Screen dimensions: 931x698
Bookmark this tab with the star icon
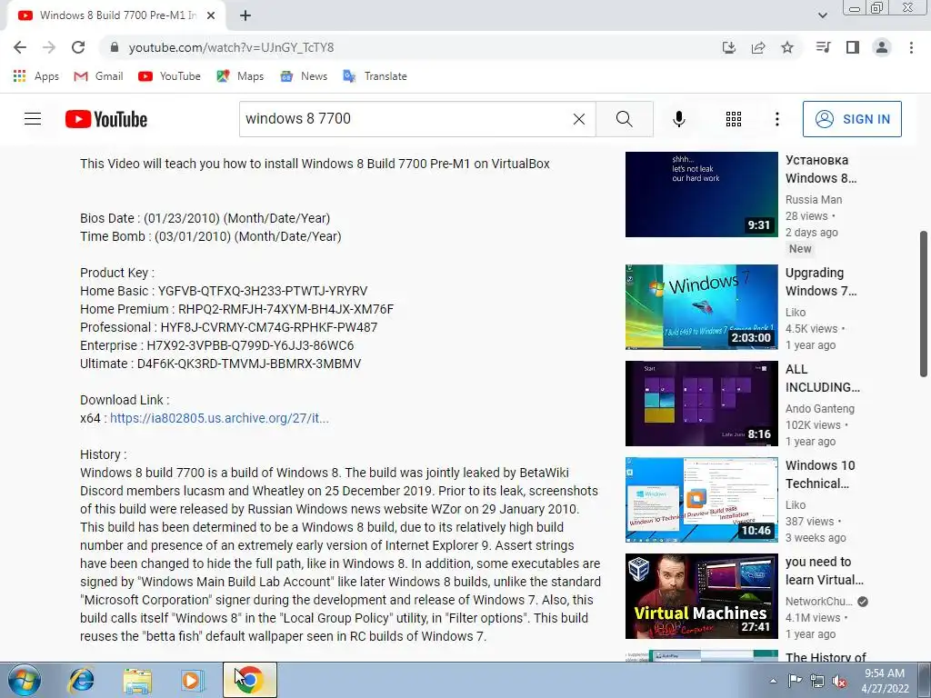(787, 47)
